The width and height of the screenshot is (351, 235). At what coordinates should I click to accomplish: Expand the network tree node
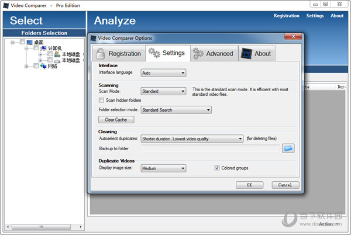click(26, 66)
